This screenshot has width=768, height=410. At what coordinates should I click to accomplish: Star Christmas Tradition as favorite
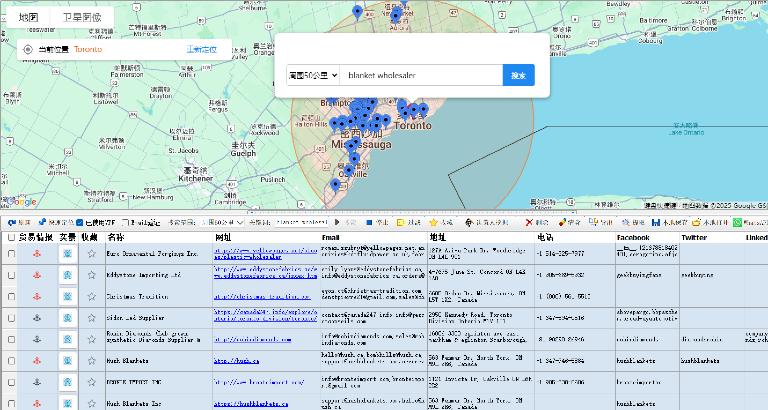92,297
